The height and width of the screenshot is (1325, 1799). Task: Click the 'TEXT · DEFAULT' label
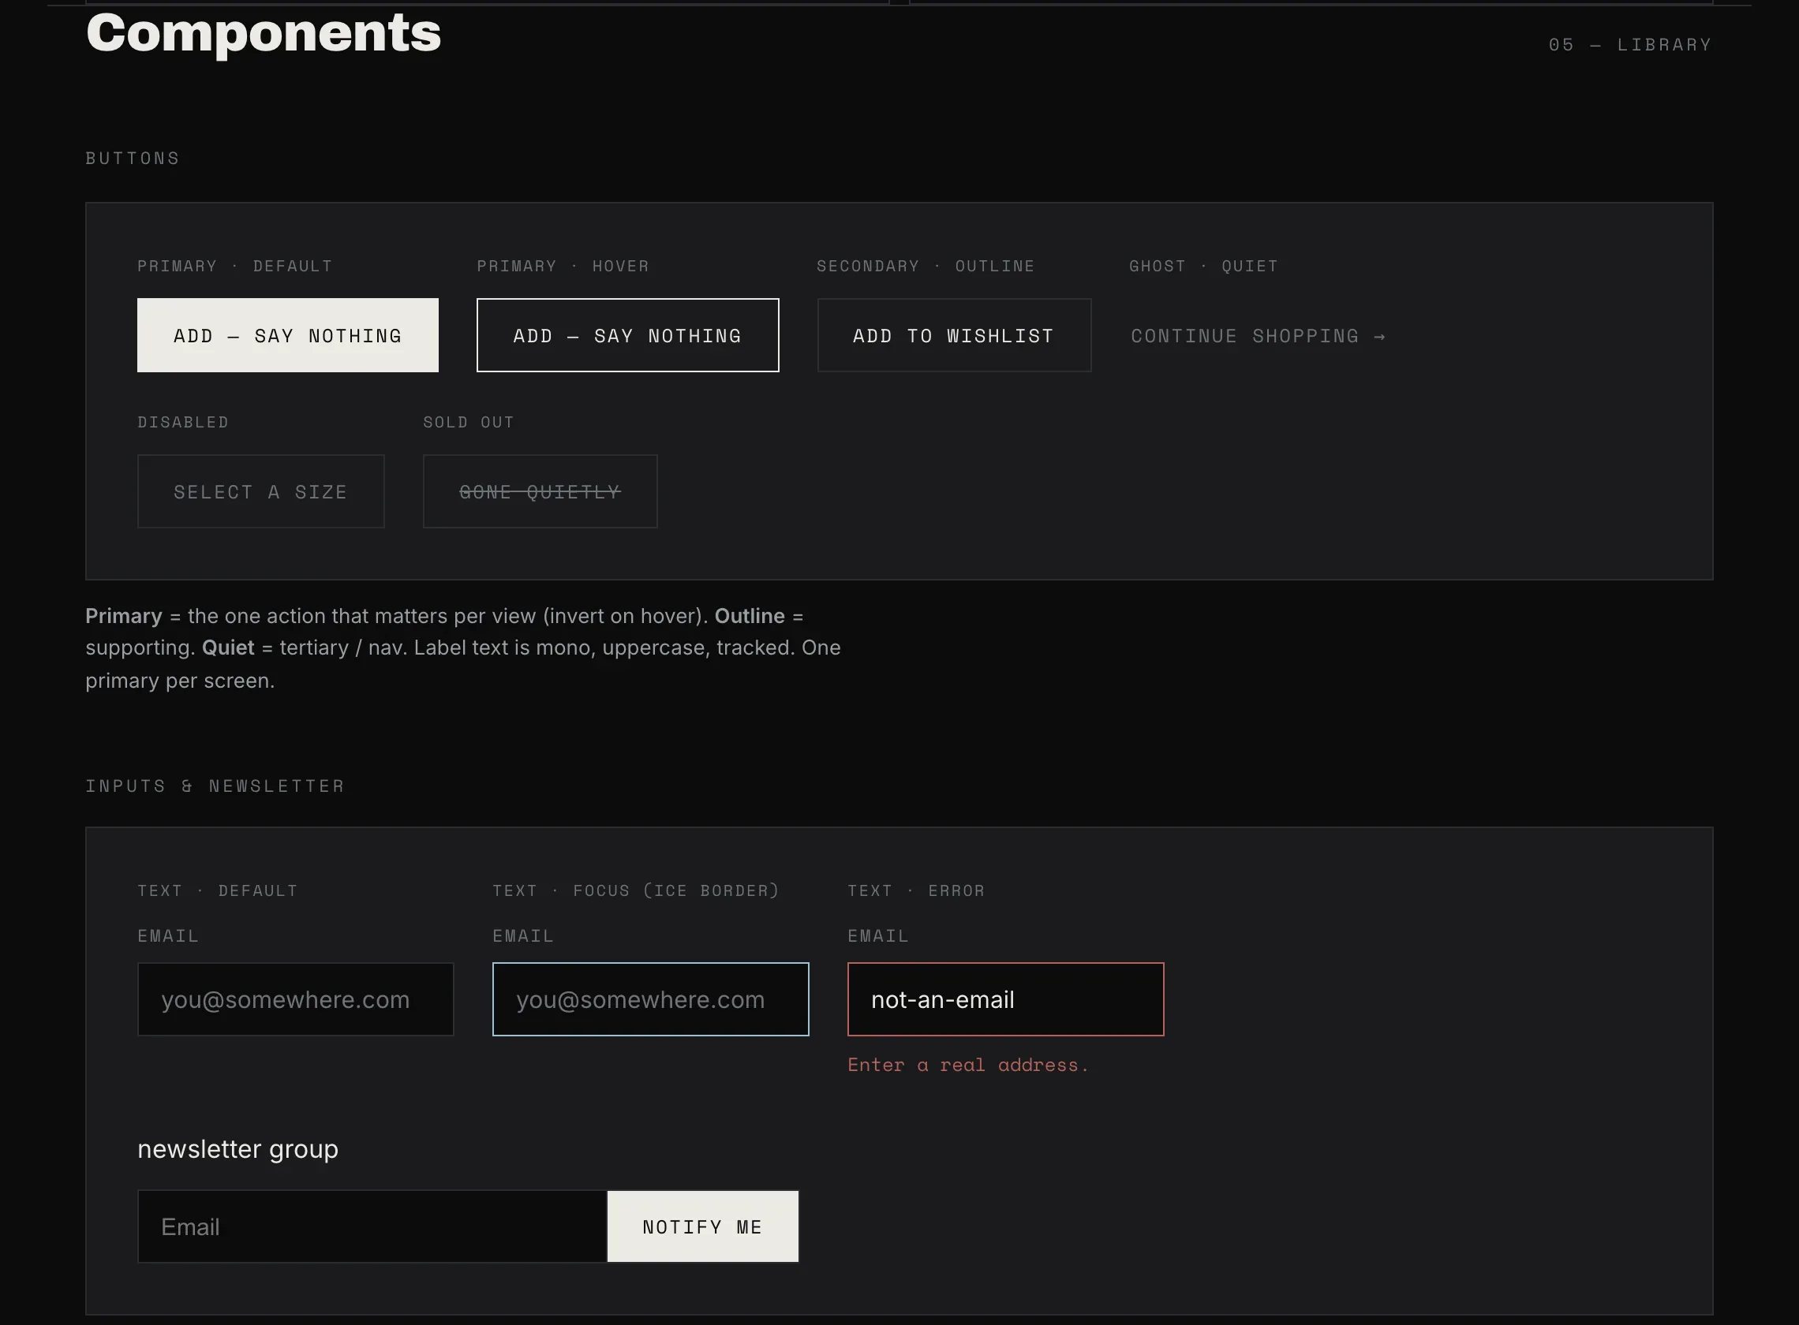click(218, 891)
